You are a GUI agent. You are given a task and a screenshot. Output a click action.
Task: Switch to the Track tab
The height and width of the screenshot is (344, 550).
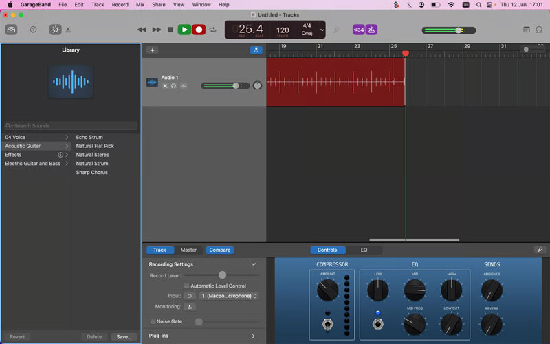click(x=159, y=250)
